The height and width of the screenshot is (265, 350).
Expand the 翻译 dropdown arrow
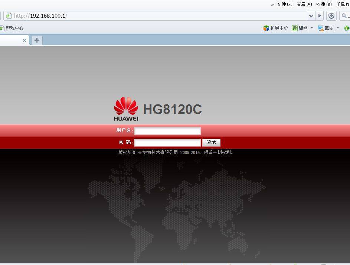312,28
